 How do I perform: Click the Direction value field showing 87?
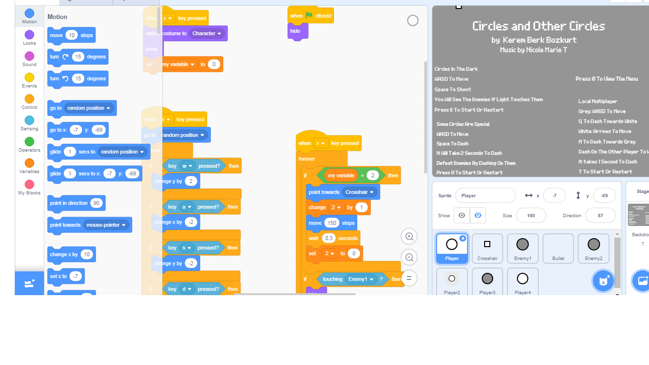pos(600,215)
